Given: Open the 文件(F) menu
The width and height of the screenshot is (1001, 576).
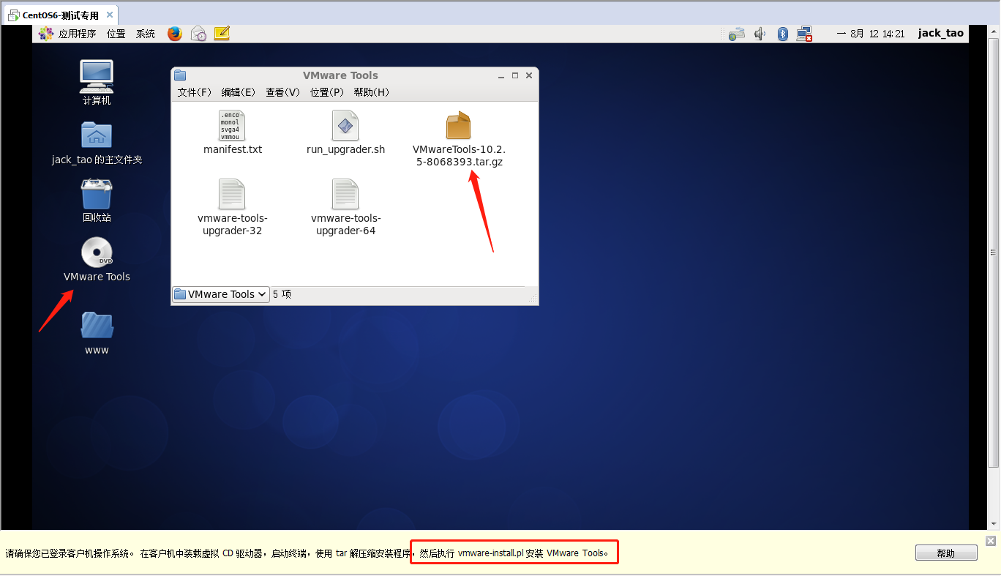Looking at the screenshot, I should 194,92.
